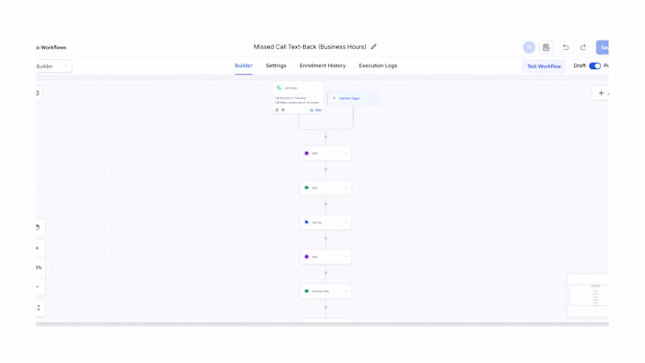Image resolution: width=645 pixels, height=363 pixels.
Task: Click plus icon in Add New Trigger box
Action: [x=334, y=99]
